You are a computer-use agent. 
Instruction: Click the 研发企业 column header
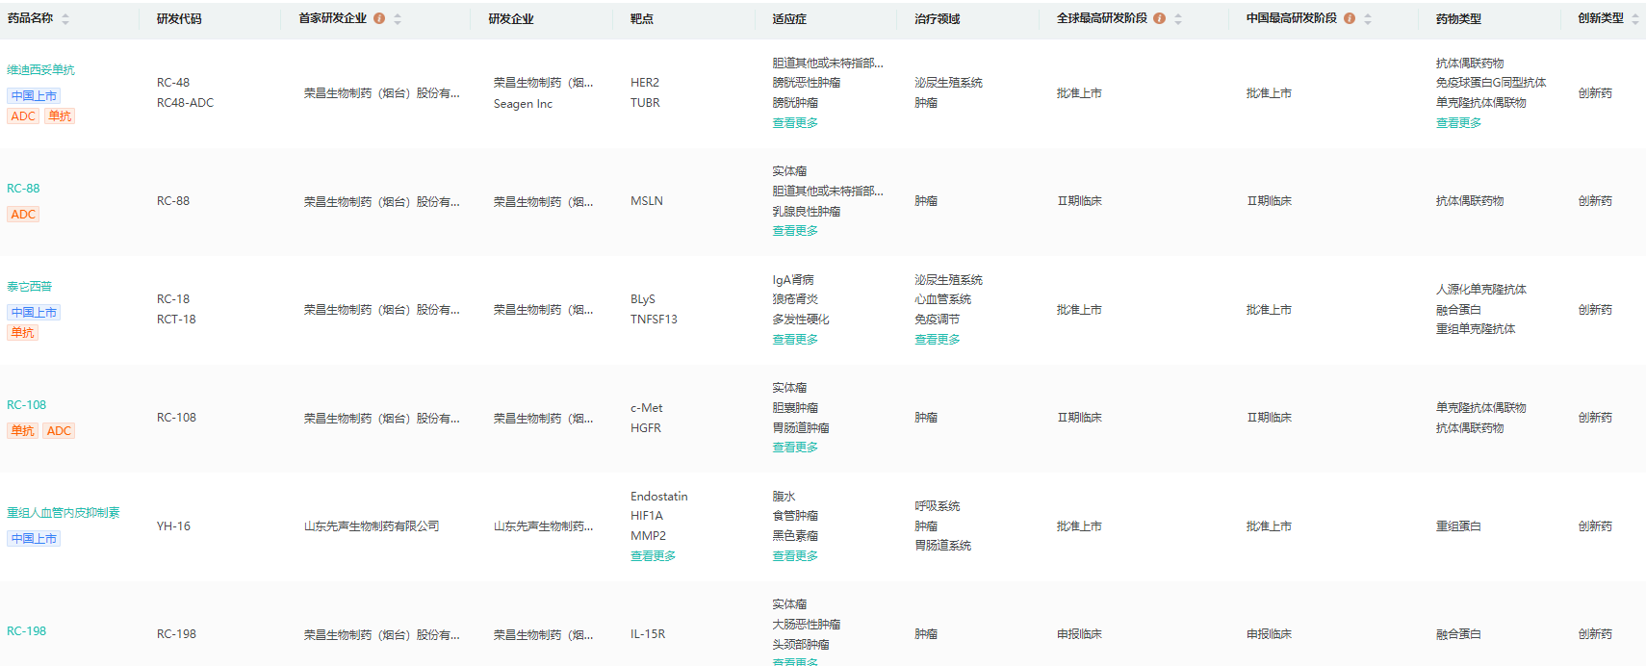click(x=511, y=19)
